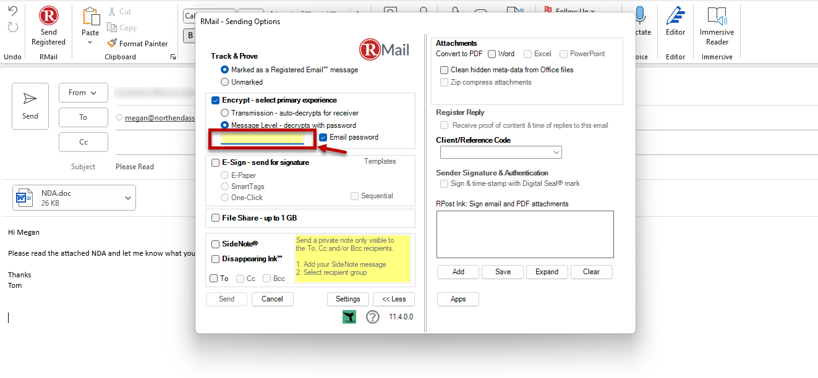The image size is (818, 378).
Task: Click the Paste clipboard icon
Action: (x=90, y=17)
